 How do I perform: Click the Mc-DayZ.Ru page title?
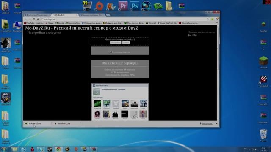[x=82, y=28]
